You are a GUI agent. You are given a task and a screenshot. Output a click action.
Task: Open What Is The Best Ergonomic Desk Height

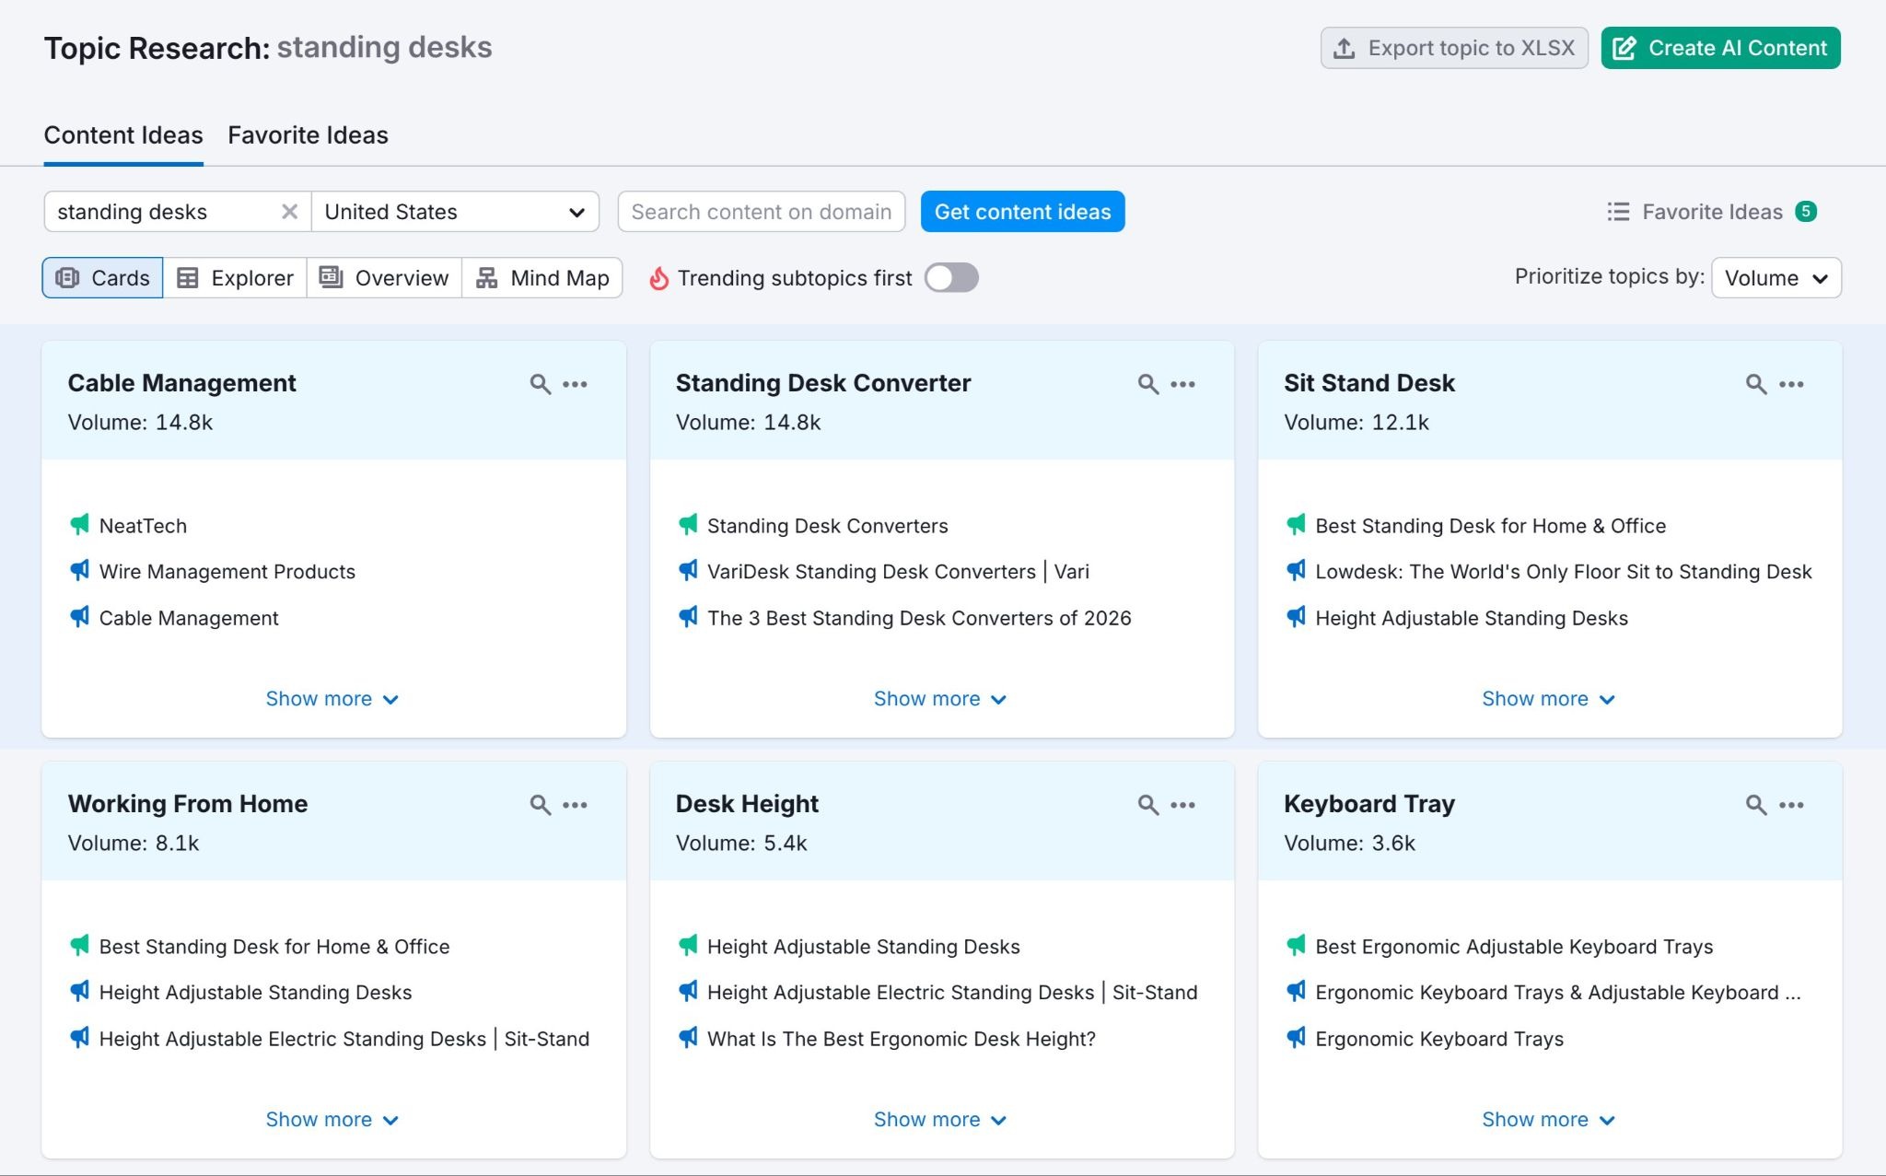(902, 1039)
